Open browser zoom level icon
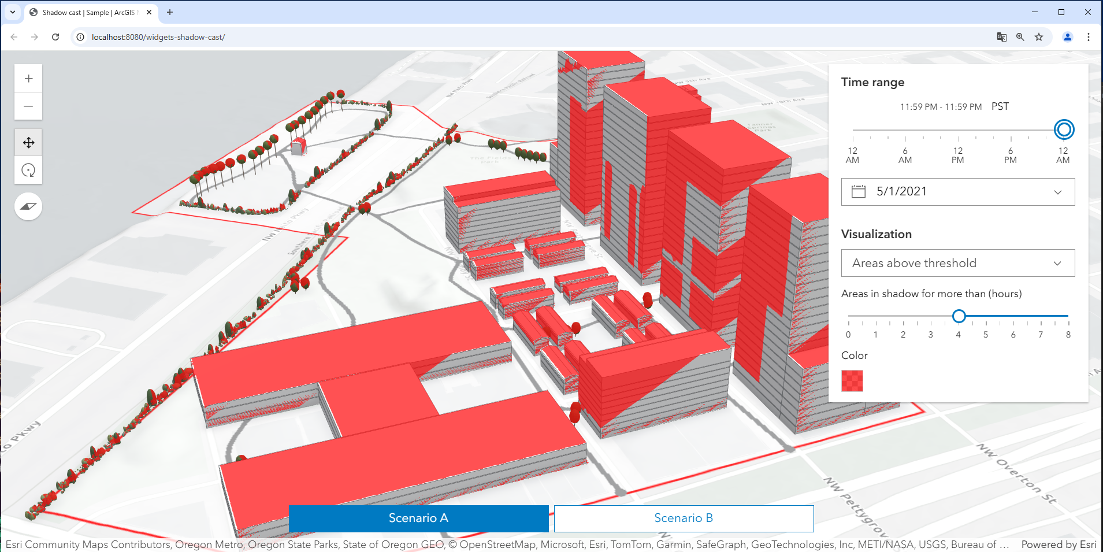 (x=1020, y=37)
